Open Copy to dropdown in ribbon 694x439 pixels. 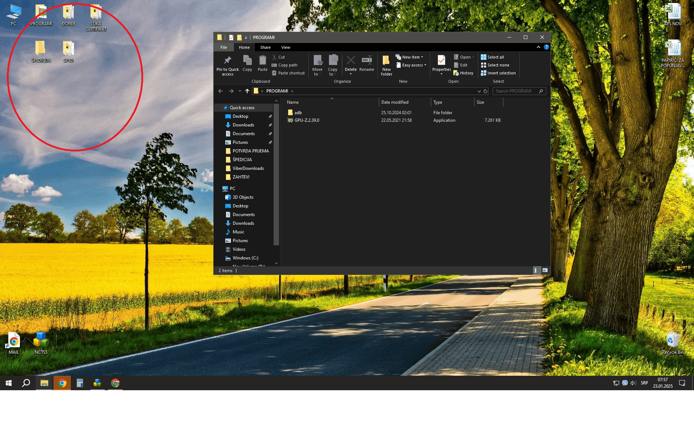[333, 65]
